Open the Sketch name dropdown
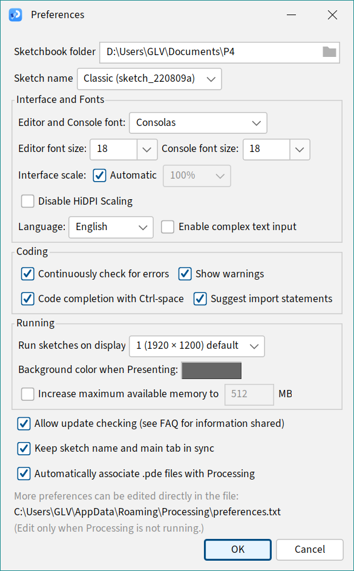Viewport: 354px width, 571px height. pyautogui.click(x=149, y=79)
